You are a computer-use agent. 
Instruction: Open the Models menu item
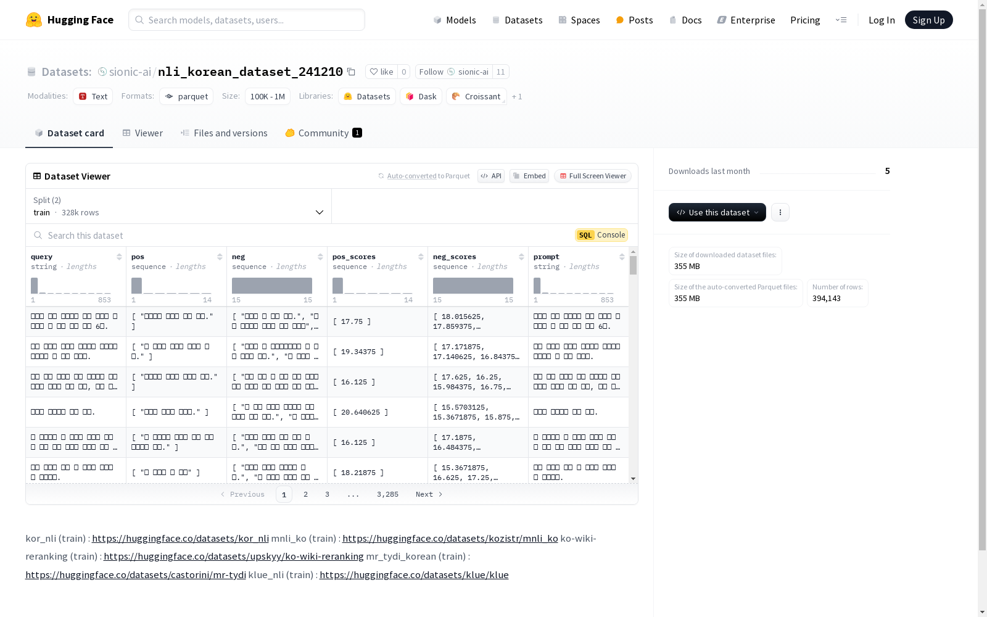455,20
